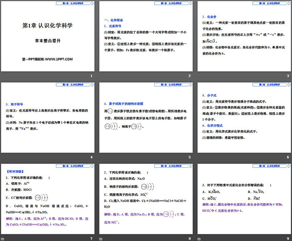Select slide 1 title thumbnail 第1章 认识化学科学
Viewport: 292px width, 241px height.
pyautogui.click(x=48, y=36)
